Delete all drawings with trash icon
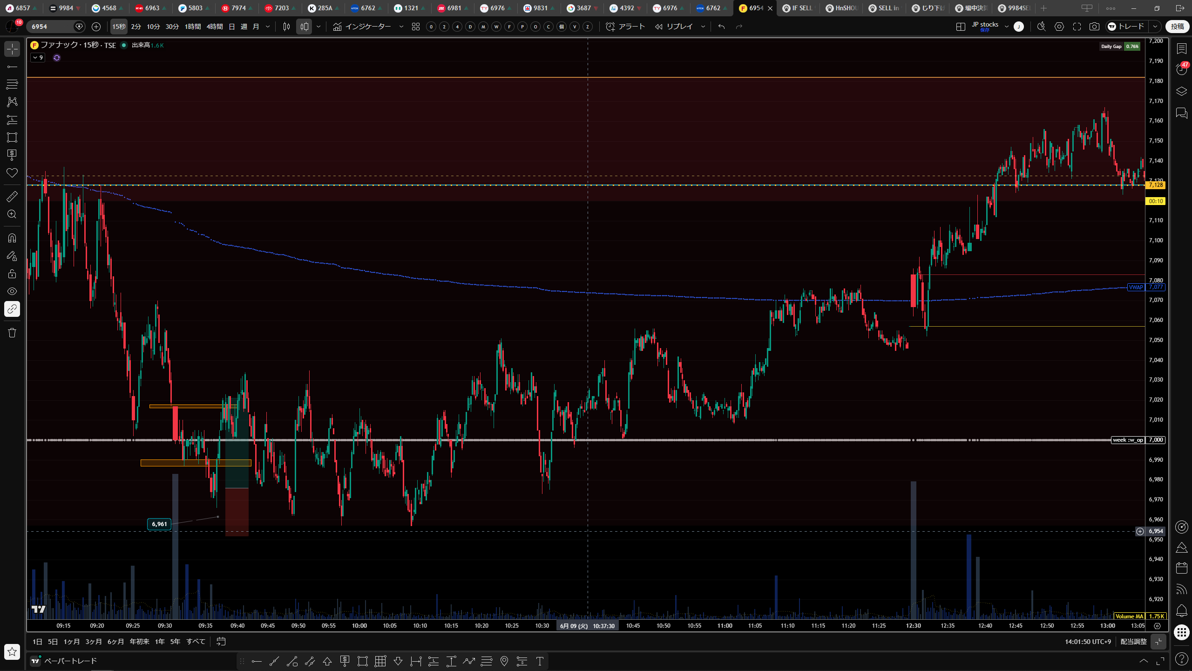1192x671 pixels. [x=12, y=333]
